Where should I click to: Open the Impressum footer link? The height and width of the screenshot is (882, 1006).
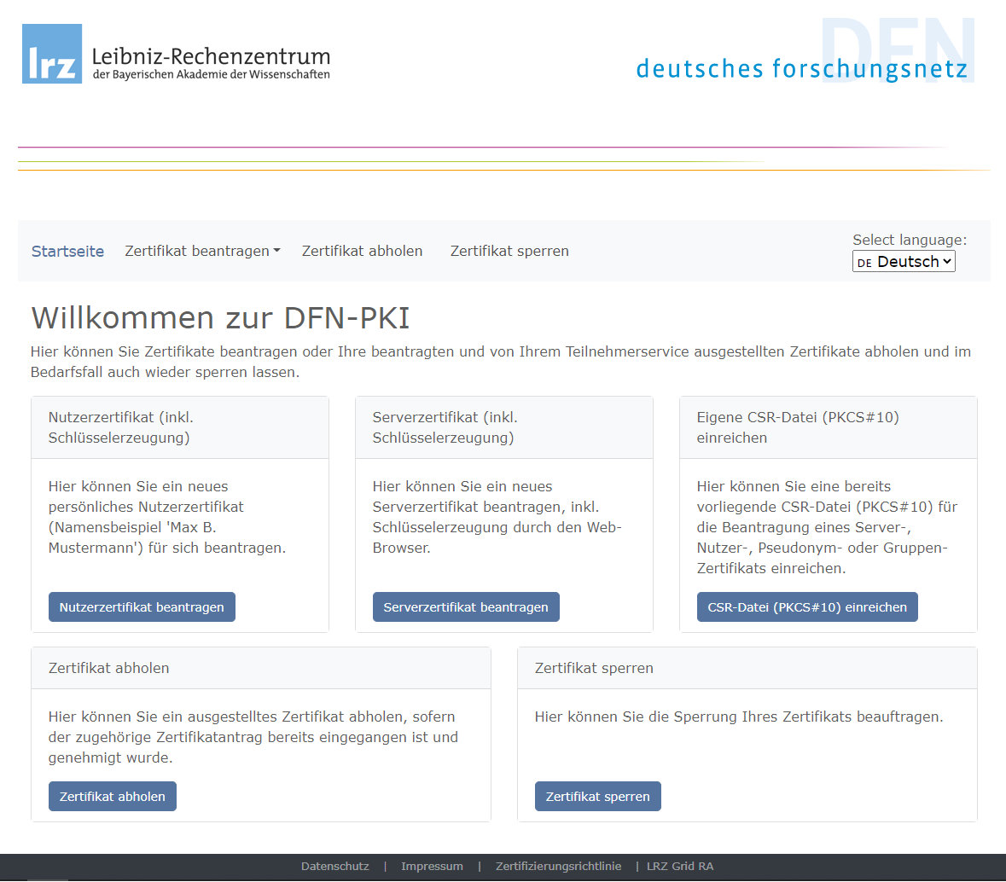click(432, 866)
